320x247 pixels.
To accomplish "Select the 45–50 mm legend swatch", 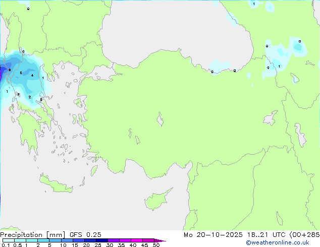I will 148,240.
